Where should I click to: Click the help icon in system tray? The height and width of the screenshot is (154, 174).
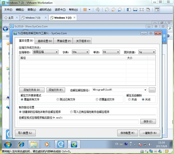pyautogui.click(x=126, y=144)
